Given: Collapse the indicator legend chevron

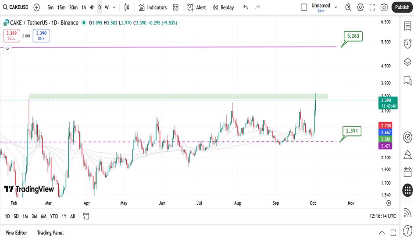Looking at the screenshot, I should point(8,49).
